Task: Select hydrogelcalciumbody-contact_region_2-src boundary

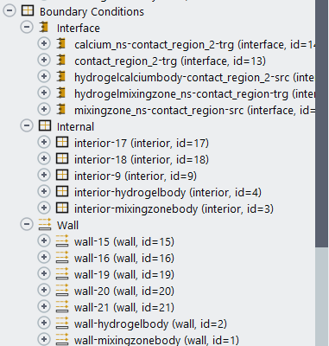Action: coord(194,78)
